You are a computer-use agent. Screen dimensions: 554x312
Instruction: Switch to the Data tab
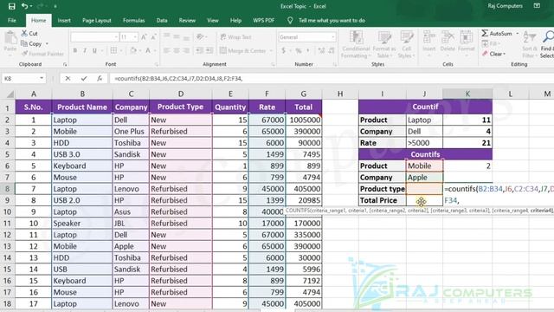point(162,21)
